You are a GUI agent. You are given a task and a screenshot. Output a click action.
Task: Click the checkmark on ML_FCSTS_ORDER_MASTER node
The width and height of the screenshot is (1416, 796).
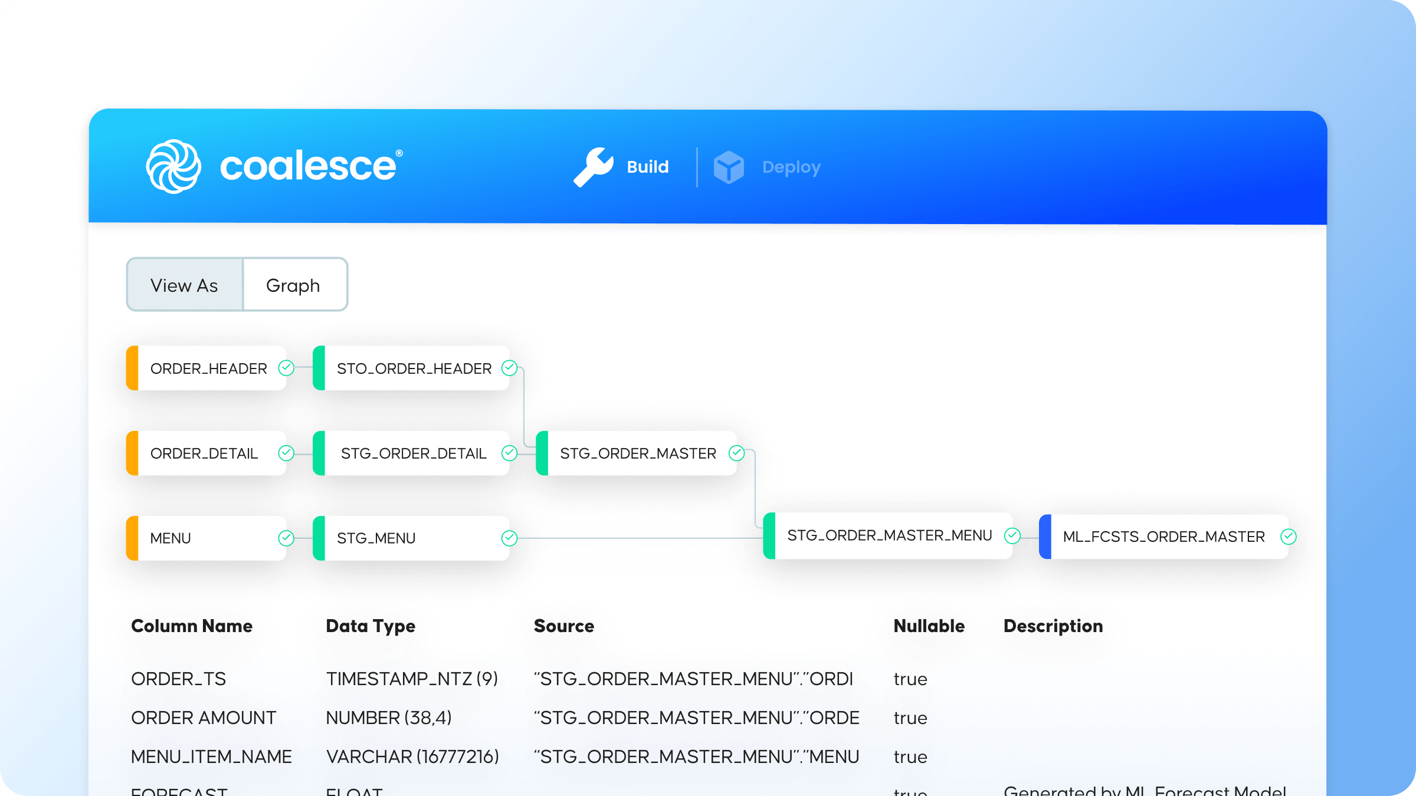coord(1288,537)
